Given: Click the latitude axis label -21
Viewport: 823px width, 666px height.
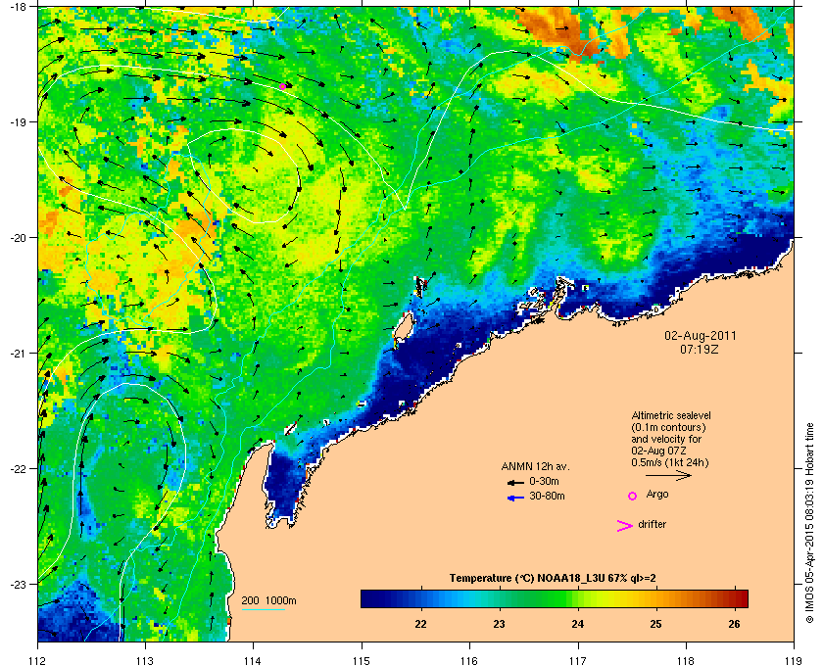Looking at the screenshot, I should pos(17,354).
